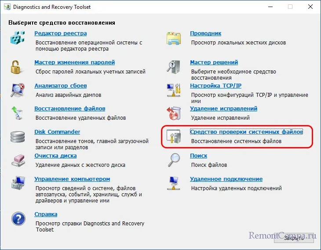
Task: Click text 'Удаление данных с жесткого диска'
Action: point(80,165)
